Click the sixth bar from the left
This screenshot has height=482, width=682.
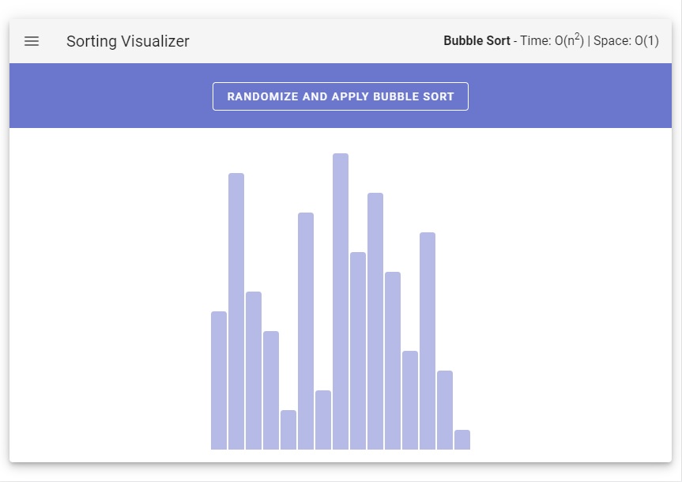tap(306, 331)
